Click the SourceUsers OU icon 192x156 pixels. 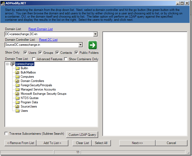click(x=17, y=106)
